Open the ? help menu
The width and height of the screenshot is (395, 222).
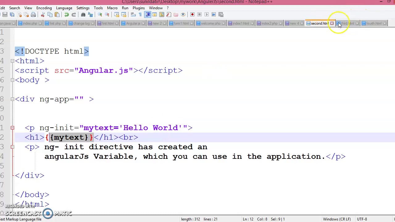pyautogui.click(x=168, y=8)
